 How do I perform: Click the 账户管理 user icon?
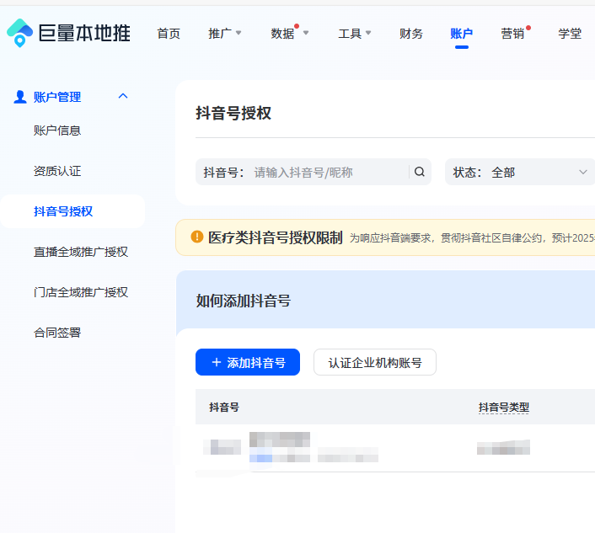coord(19,97)
